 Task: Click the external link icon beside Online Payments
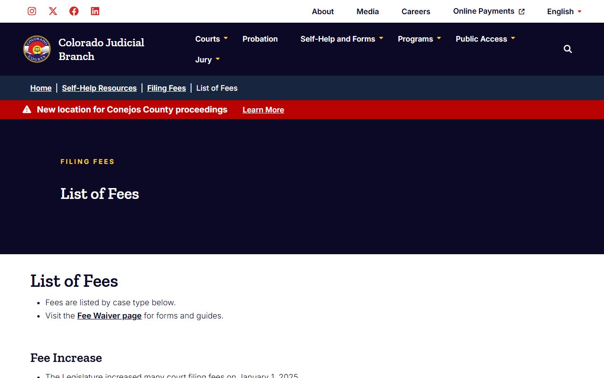(x=521, y=12)
